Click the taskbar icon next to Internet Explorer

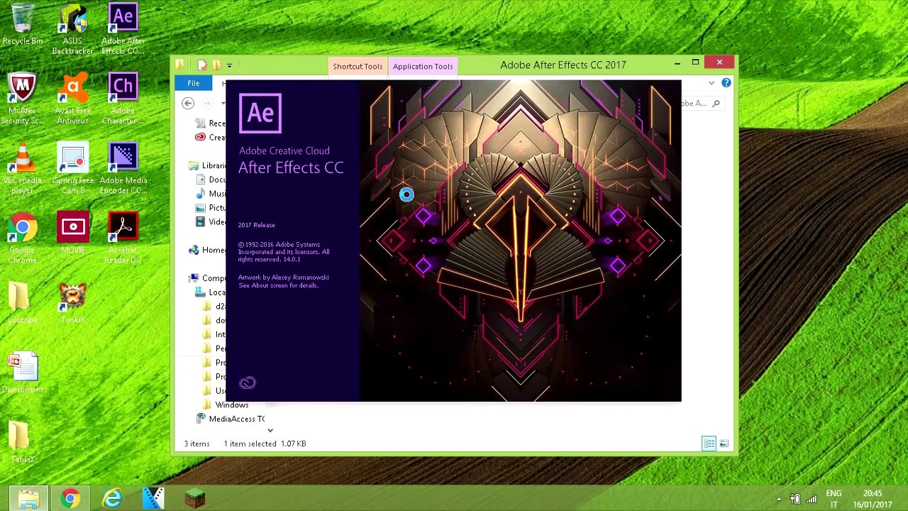coord(153,498)
